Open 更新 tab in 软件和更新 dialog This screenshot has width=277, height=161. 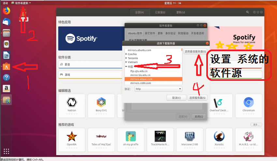pyautogui.click(x=160, y=33)
